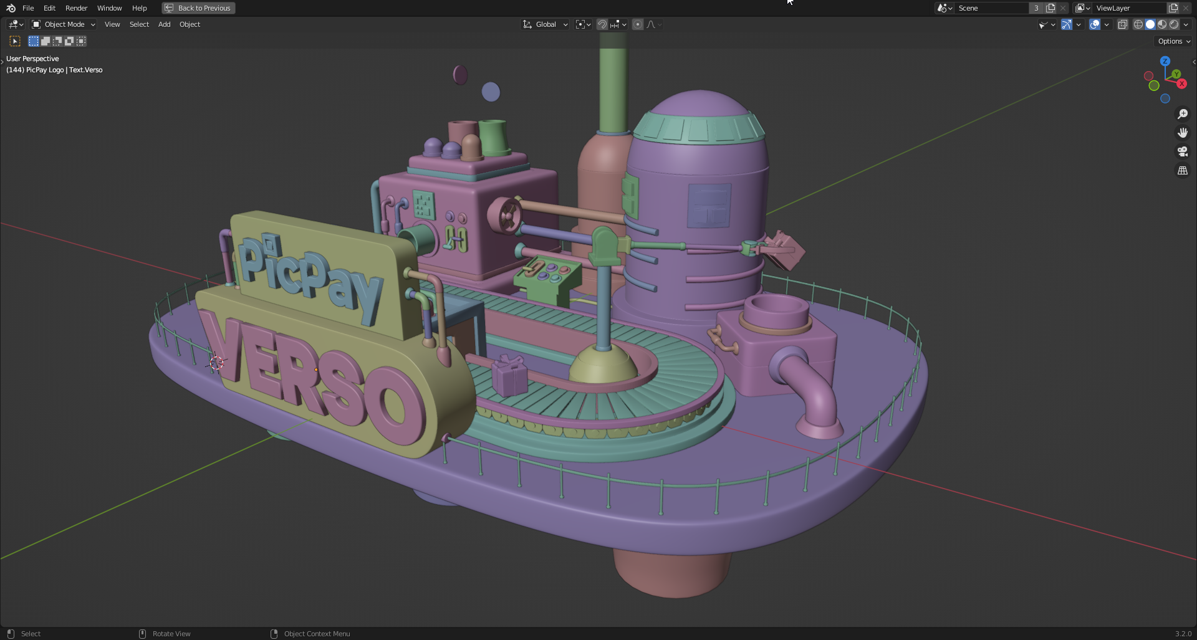Image resolution: width=1197 pixels, height=640 pixels.
Task: Open the Add menu in viewport header
Action: pyautogui.click(x=164, y=24)
